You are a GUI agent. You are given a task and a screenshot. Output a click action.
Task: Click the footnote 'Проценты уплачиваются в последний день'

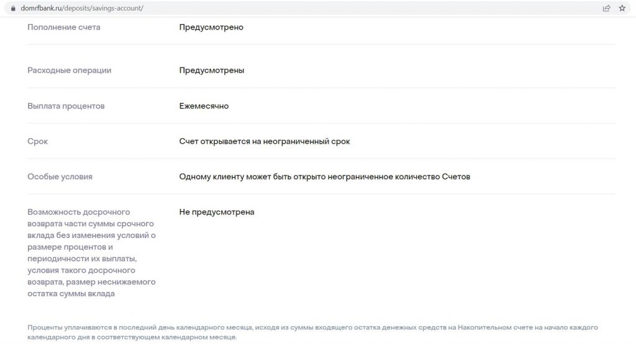click(x=313, y=332)
